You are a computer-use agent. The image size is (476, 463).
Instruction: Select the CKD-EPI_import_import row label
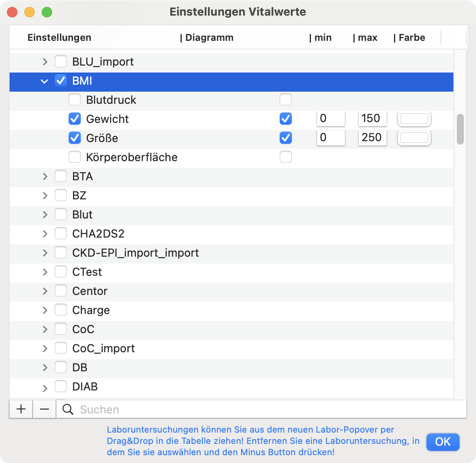point(136,253)
